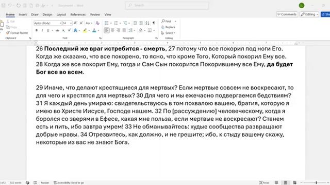Viewport: 330px width, 185px height.
Task: Undo the last action
Action: click(10, 6)
